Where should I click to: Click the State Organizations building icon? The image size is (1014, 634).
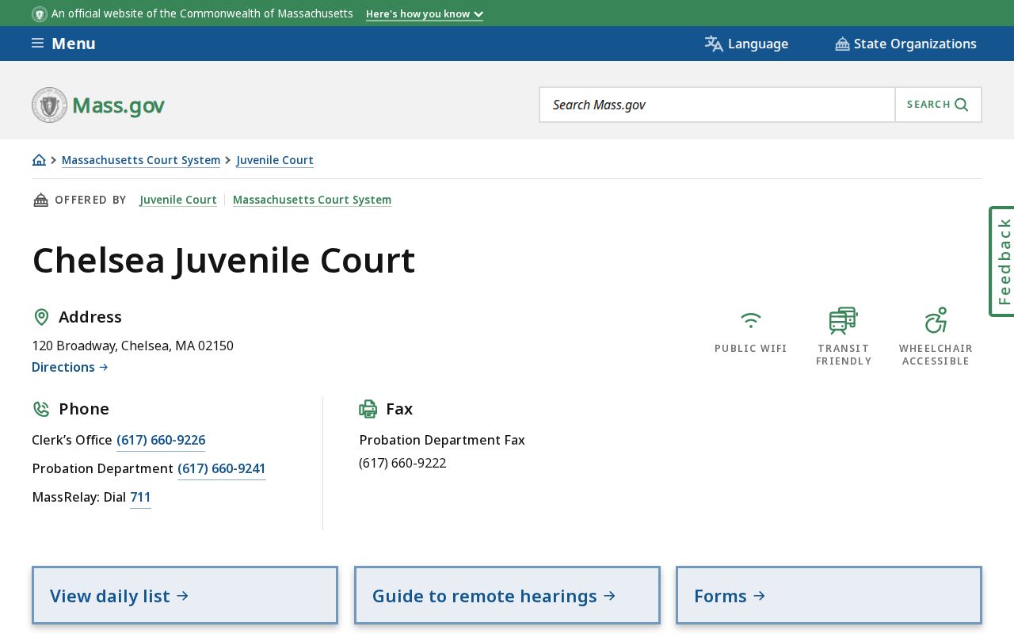(x=842, y=44)
